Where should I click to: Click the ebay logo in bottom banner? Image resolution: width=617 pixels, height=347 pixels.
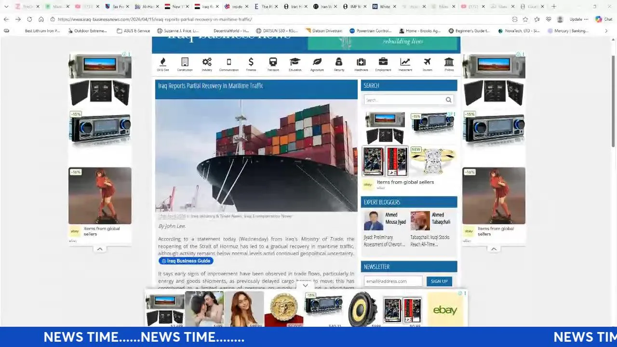coord(445,310)
